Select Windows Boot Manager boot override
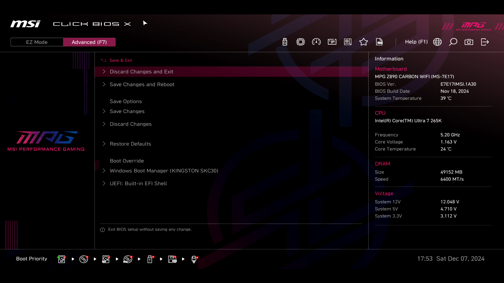 pos(164,171)
